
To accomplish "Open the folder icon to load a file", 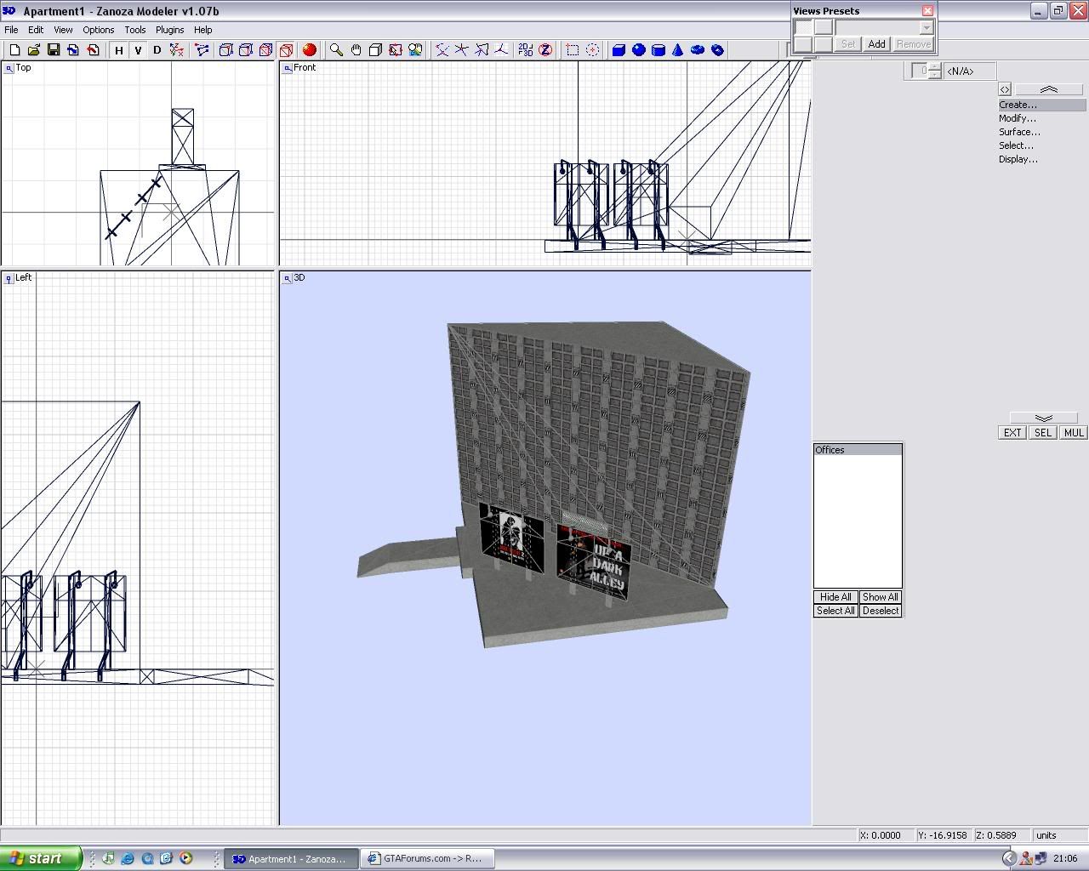I will click(x=33, y=50).
